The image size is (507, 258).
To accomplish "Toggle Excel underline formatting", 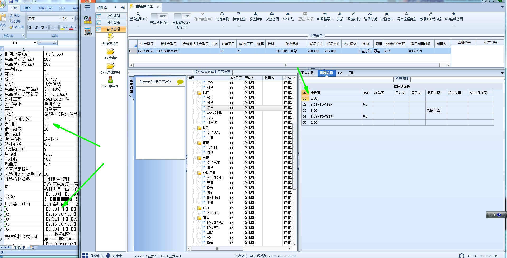I will pyautogui.click(x=43, y=28).
